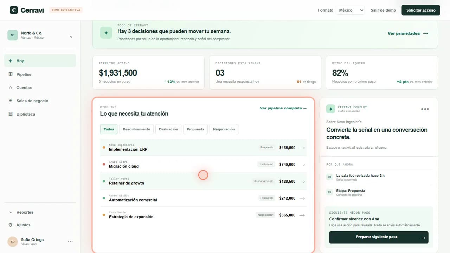Click the Retainer de growth deal title

click(x=127, y=183)
